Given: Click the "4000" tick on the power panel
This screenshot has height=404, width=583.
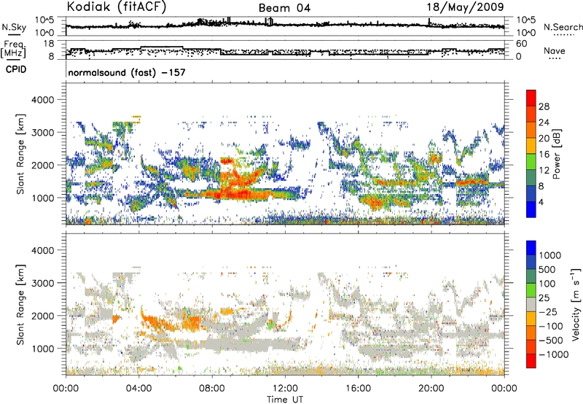Looking at the screenshot, I should (x=43, y=100).
